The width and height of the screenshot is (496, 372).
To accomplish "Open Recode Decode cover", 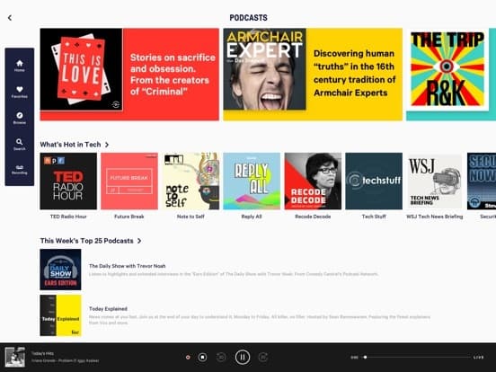I will (313, 182).
